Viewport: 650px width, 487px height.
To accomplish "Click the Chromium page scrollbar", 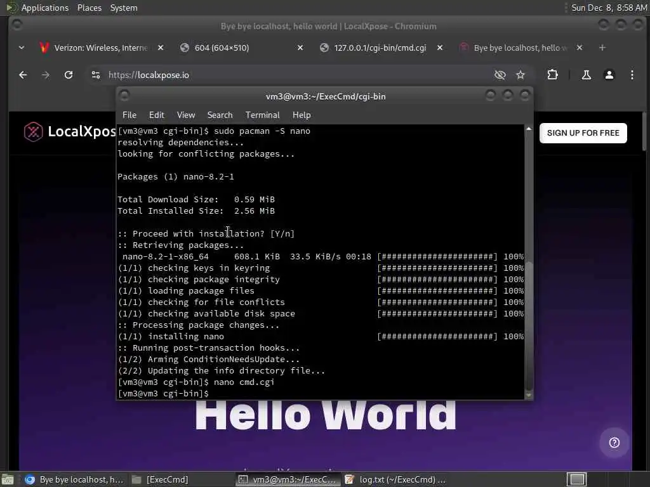I will 644,132.
